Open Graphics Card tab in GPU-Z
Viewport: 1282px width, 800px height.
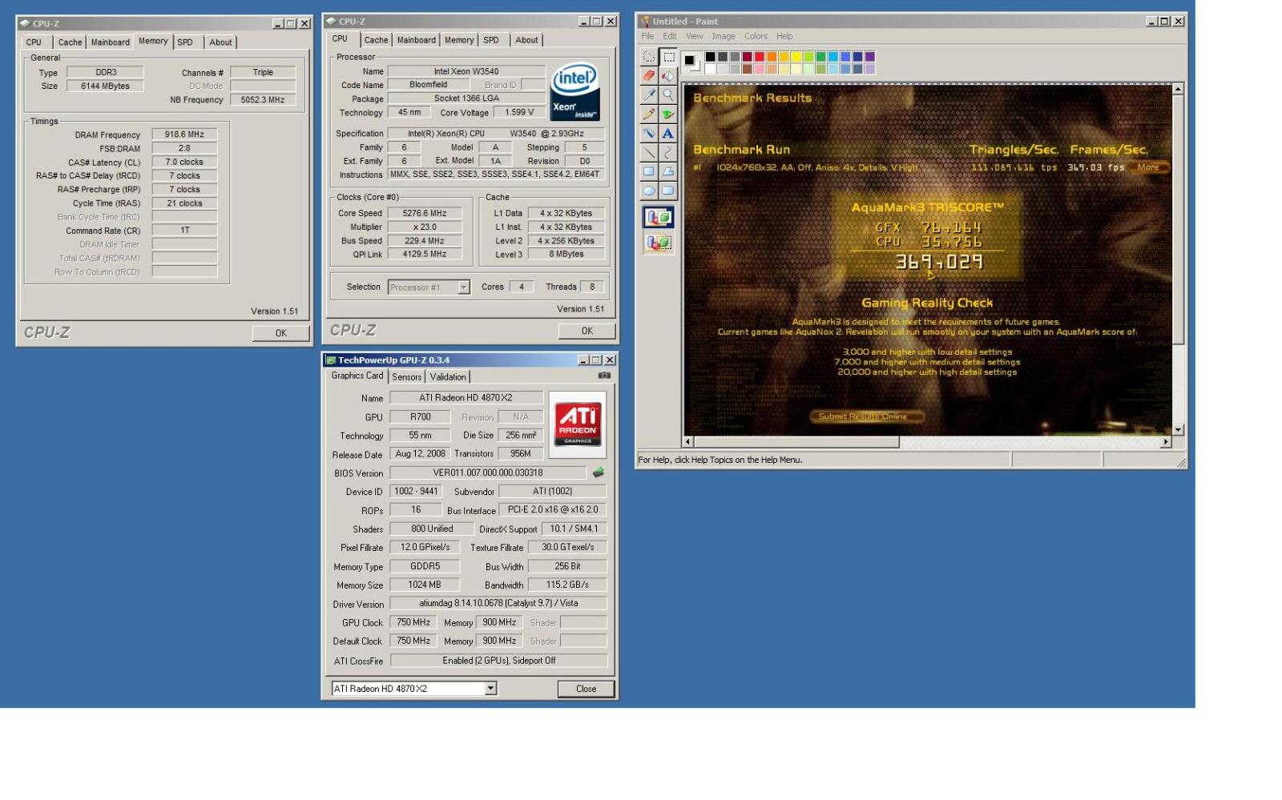coord(357,376)
